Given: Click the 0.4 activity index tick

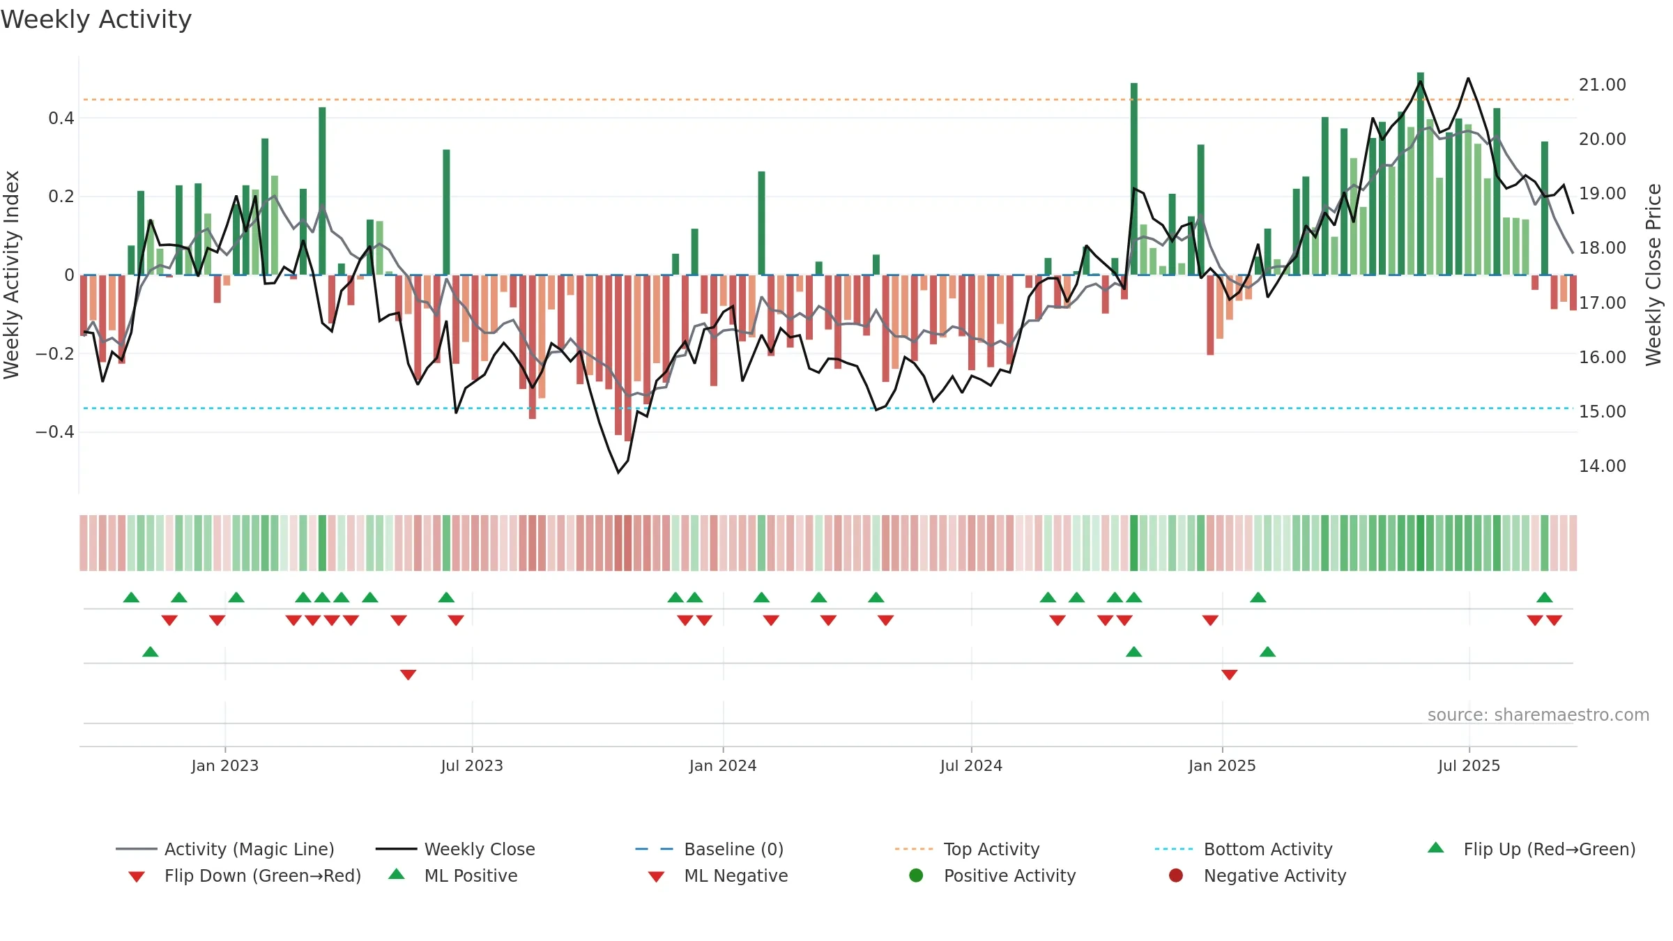Looking at the screenshot, I should point(61,118).
